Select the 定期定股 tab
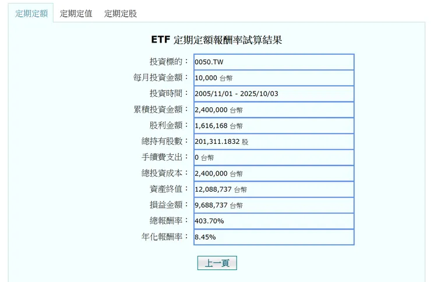The image size is (431, 282). (x=121, y=13)
